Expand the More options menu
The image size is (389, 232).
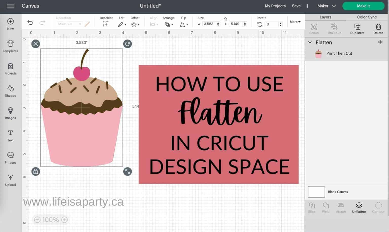(295, 22)
